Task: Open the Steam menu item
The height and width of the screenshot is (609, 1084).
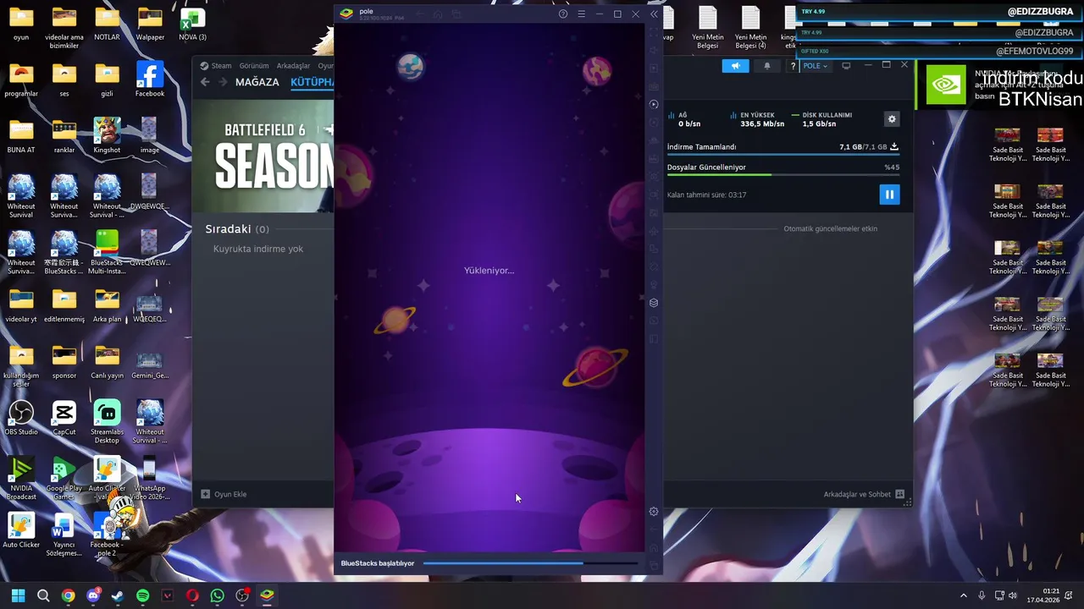Action: coord(221,66)
